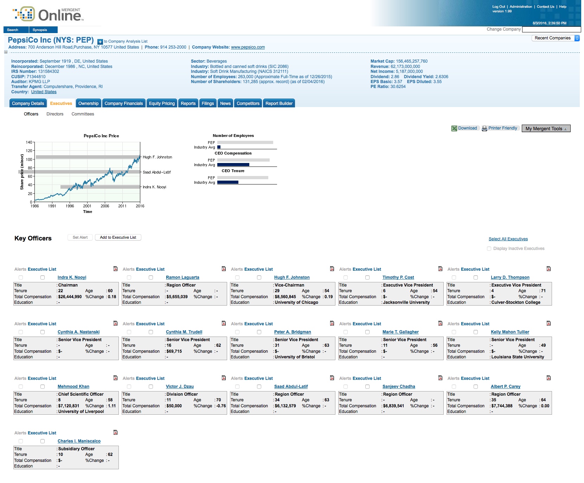Click the Mergent Online logo
The height and width of the screenshot is (483, 584).
49,14
